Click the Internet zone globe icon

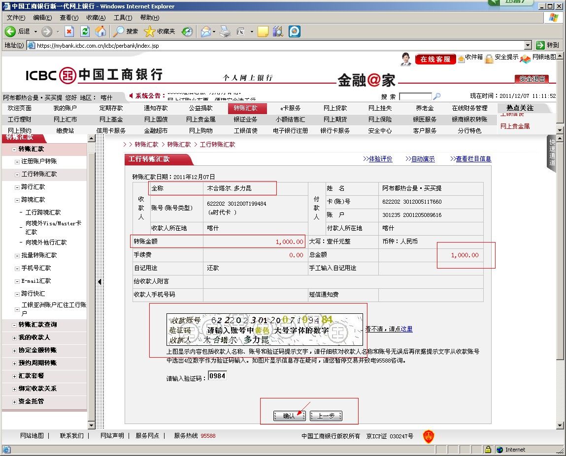[x=500, y=450]
